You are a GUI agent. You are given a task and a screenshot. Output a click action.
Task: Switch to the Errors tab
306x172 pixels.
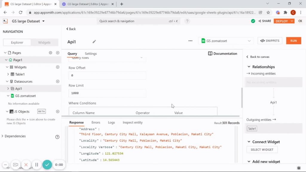(96, 122)
